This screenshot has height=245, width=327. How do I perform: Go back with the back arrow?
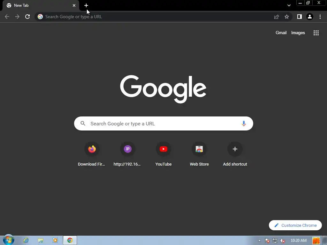[7, 17]
